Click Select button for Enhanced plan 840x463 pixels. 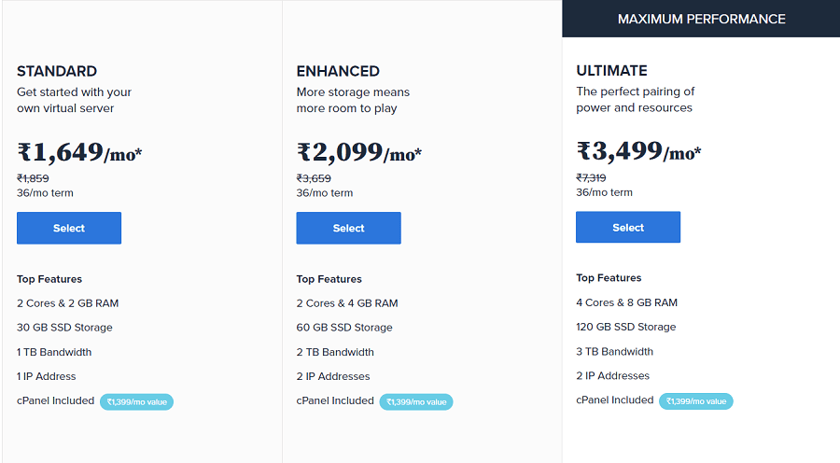(x=349, y=228)
